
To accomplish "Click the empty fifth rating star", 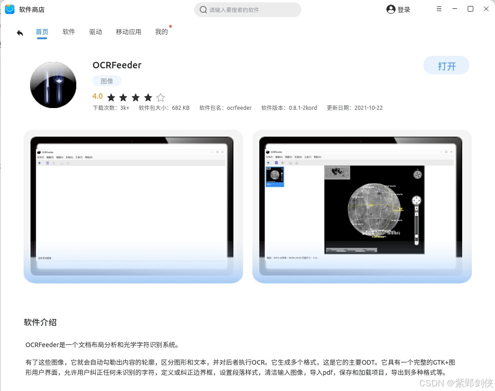I will click(x=160, y=97).
